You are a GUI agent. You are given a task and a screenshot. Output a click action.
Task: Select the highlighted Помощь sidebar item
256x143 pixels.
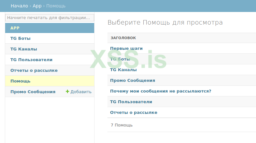20,81
